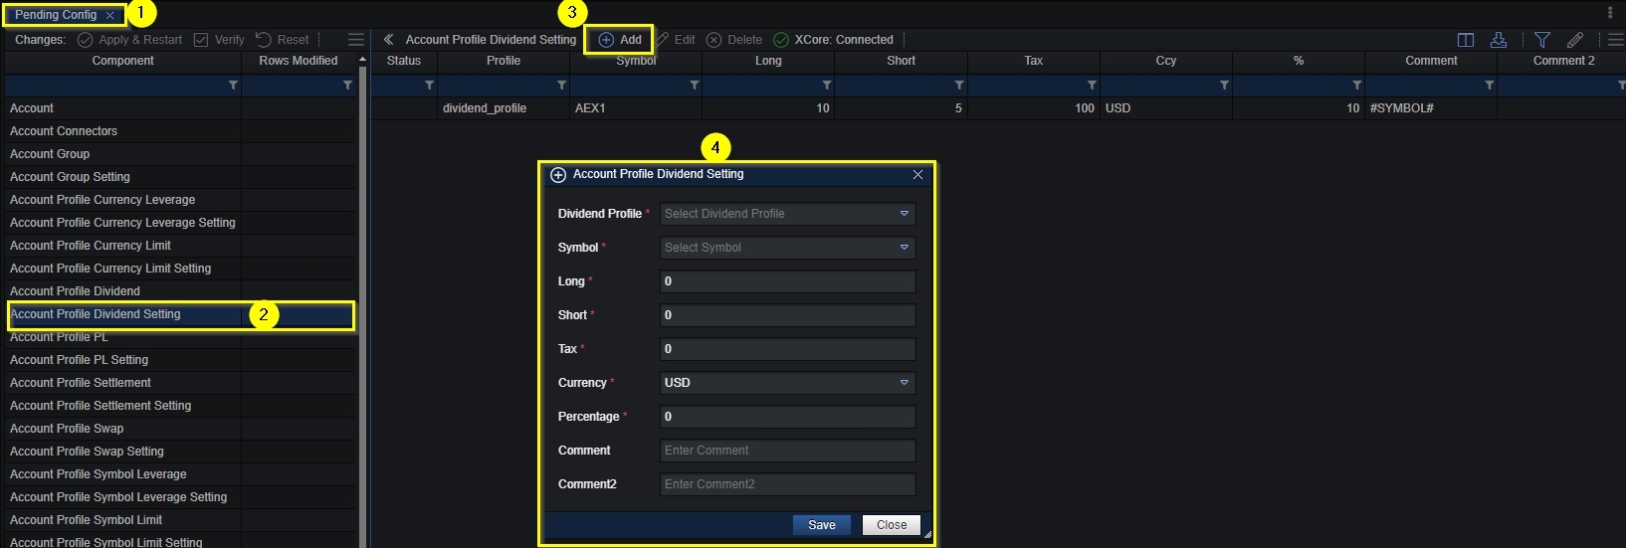
Task: Click the Rows Modified column filter icon
Action: (x=347, y=86)
